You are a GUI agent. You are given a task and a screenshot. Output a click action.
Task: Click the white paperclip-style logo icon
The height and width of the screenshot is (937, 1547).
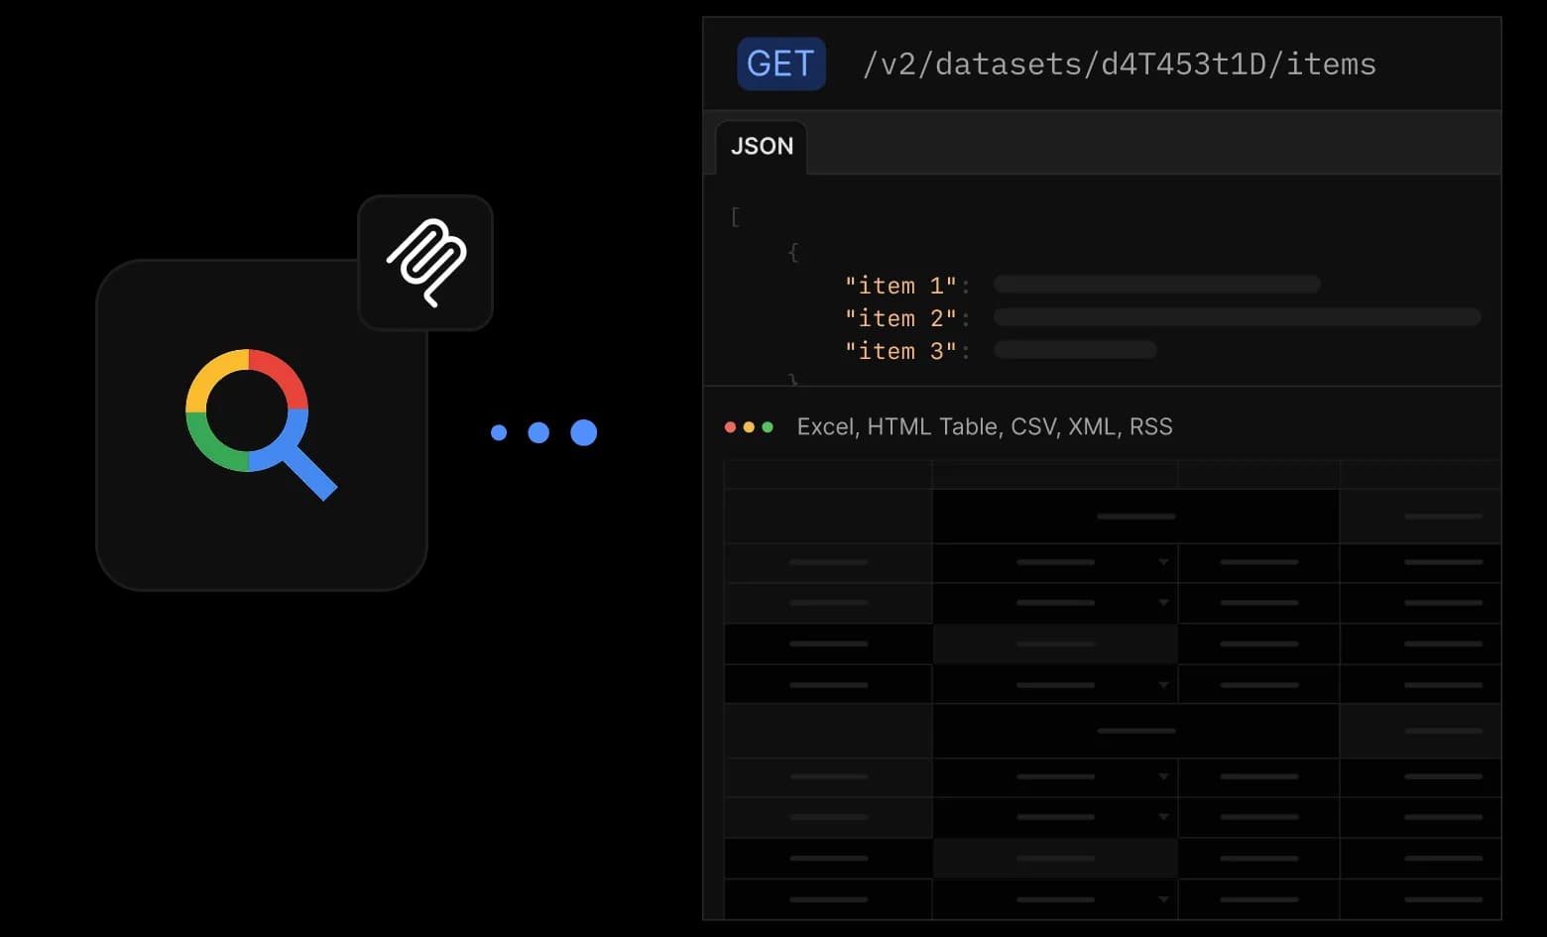(x=425, y=263)
